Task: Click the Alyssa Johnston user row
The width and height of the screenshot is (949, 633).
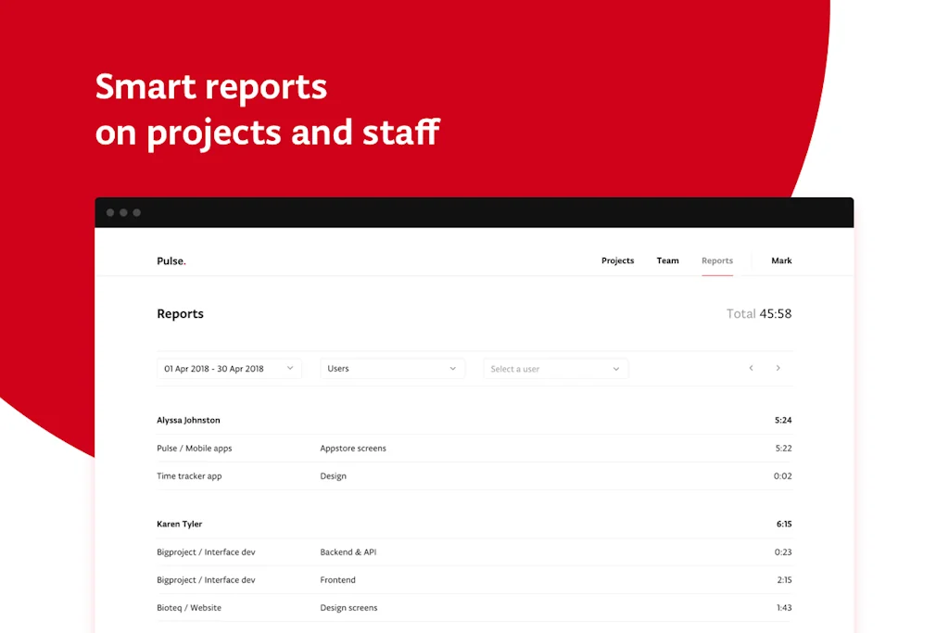Action: pyautogui.click(x=189, y=421)
